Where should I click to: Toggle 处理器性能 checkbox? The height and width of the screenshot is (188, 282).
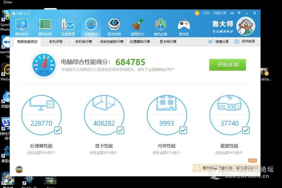coord(58,130)
